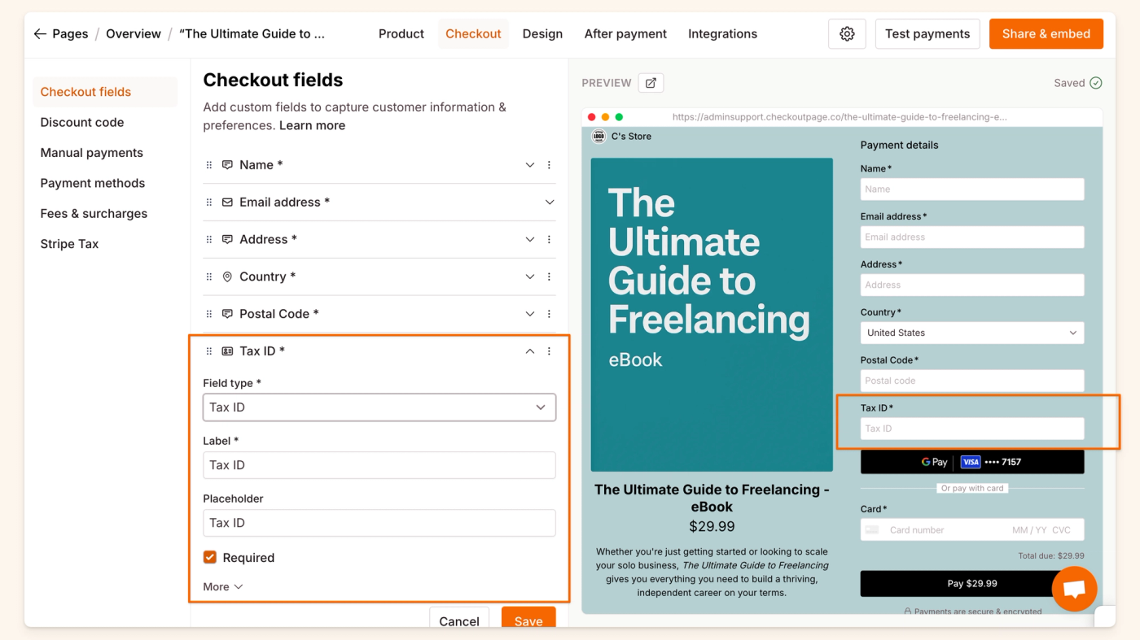Select Checkout fields in the sidebar

pyautogui.click(x=105, y=92)
